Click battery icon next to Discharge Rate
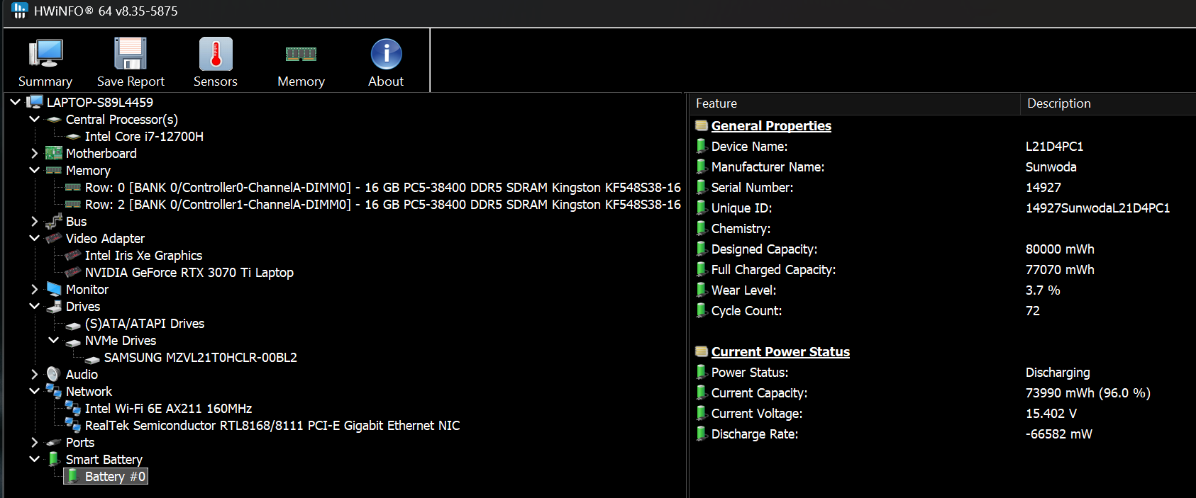Viewport: 1196px width, 498px height. [702, 434]
